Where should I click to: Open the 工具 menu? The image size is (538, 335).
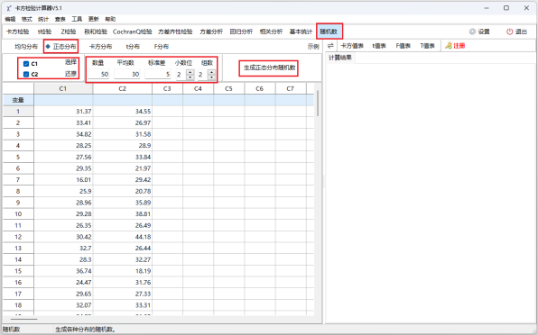coord(77,19)
